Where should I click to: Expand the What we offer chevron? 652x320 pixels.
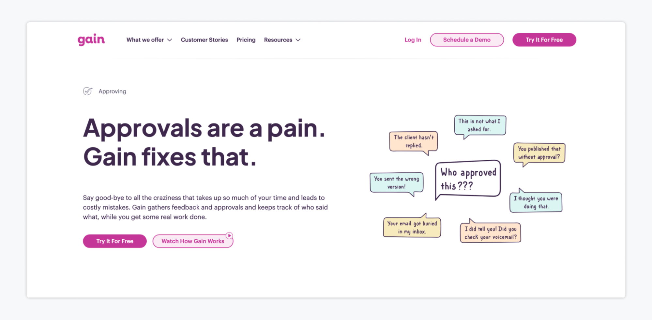tap(170, 40)
